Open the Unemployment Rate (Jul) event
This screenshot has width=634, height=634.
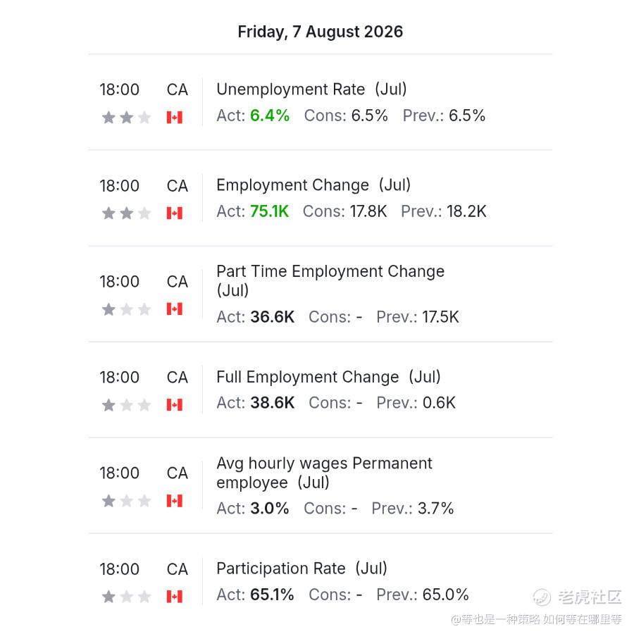coord(311,89)
